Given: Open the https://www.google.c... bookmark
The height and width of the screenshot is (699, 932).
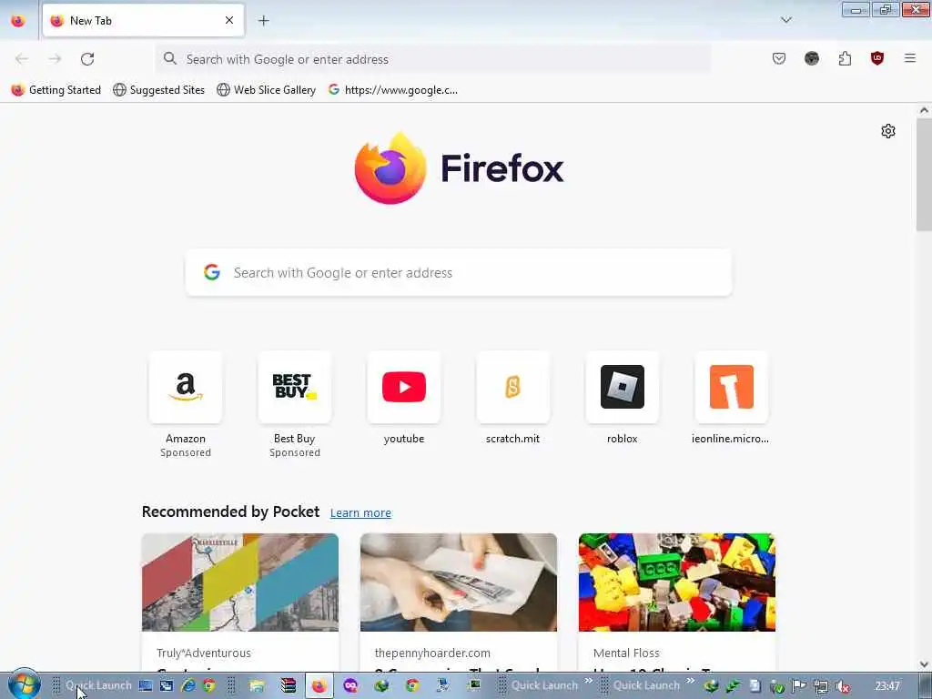Looking at the screenshot, I should pos(393,90).
